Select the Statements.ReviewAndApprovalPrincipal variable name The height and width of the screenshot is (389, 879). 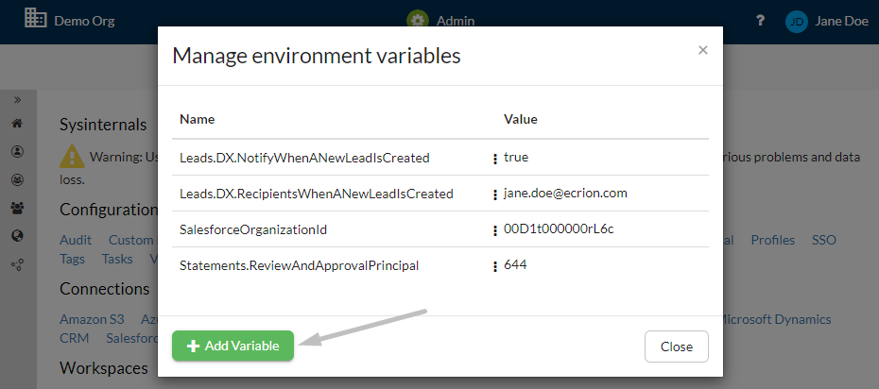[299, 265]
